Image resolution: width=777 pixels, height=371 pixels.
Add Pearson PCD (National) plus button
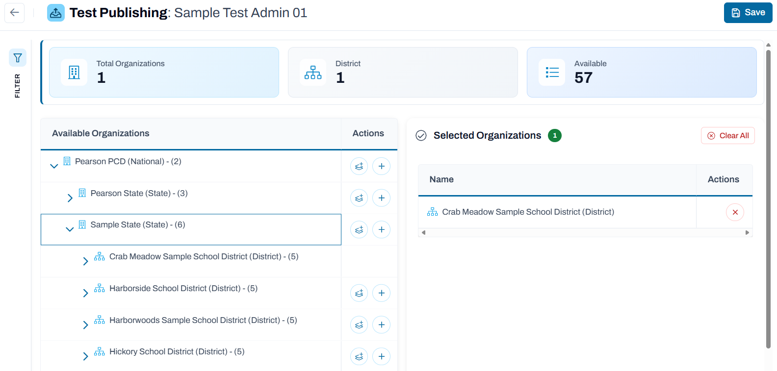[381, 166]
